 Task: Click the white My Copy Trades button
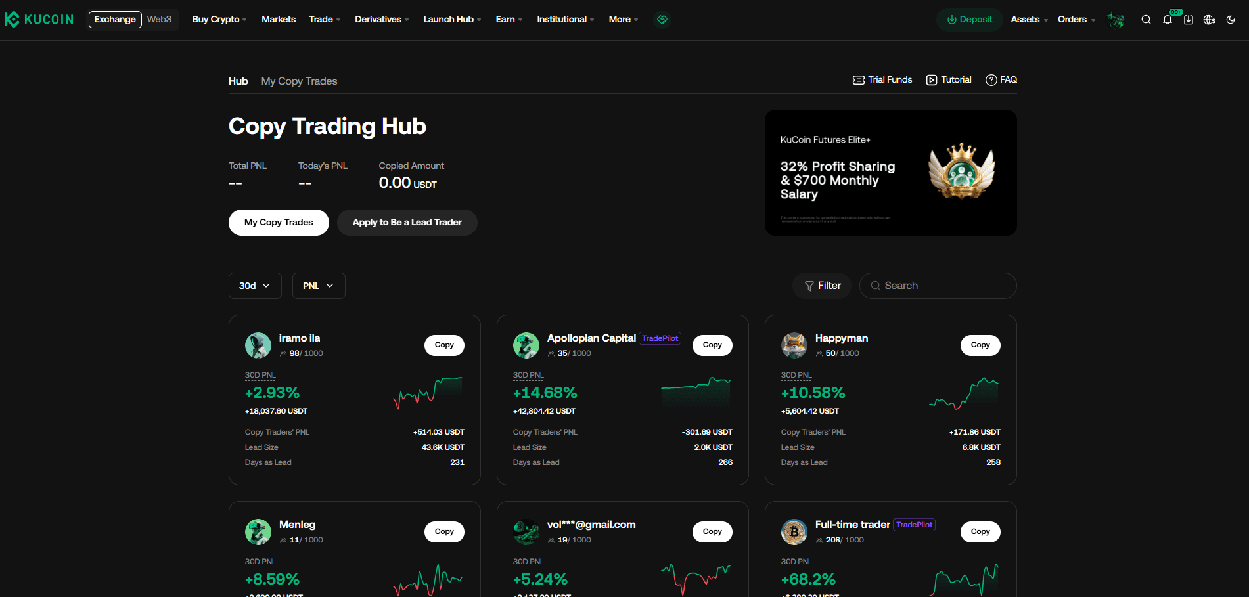279,223
